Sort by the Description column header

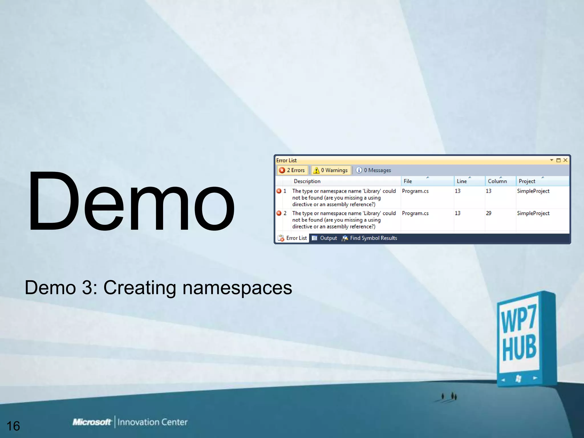coord(346,181)
